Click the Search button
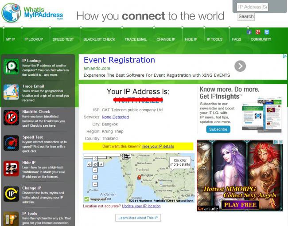Image resolution: width=288 pixels, height=226 pixels. tap(246, 16)
